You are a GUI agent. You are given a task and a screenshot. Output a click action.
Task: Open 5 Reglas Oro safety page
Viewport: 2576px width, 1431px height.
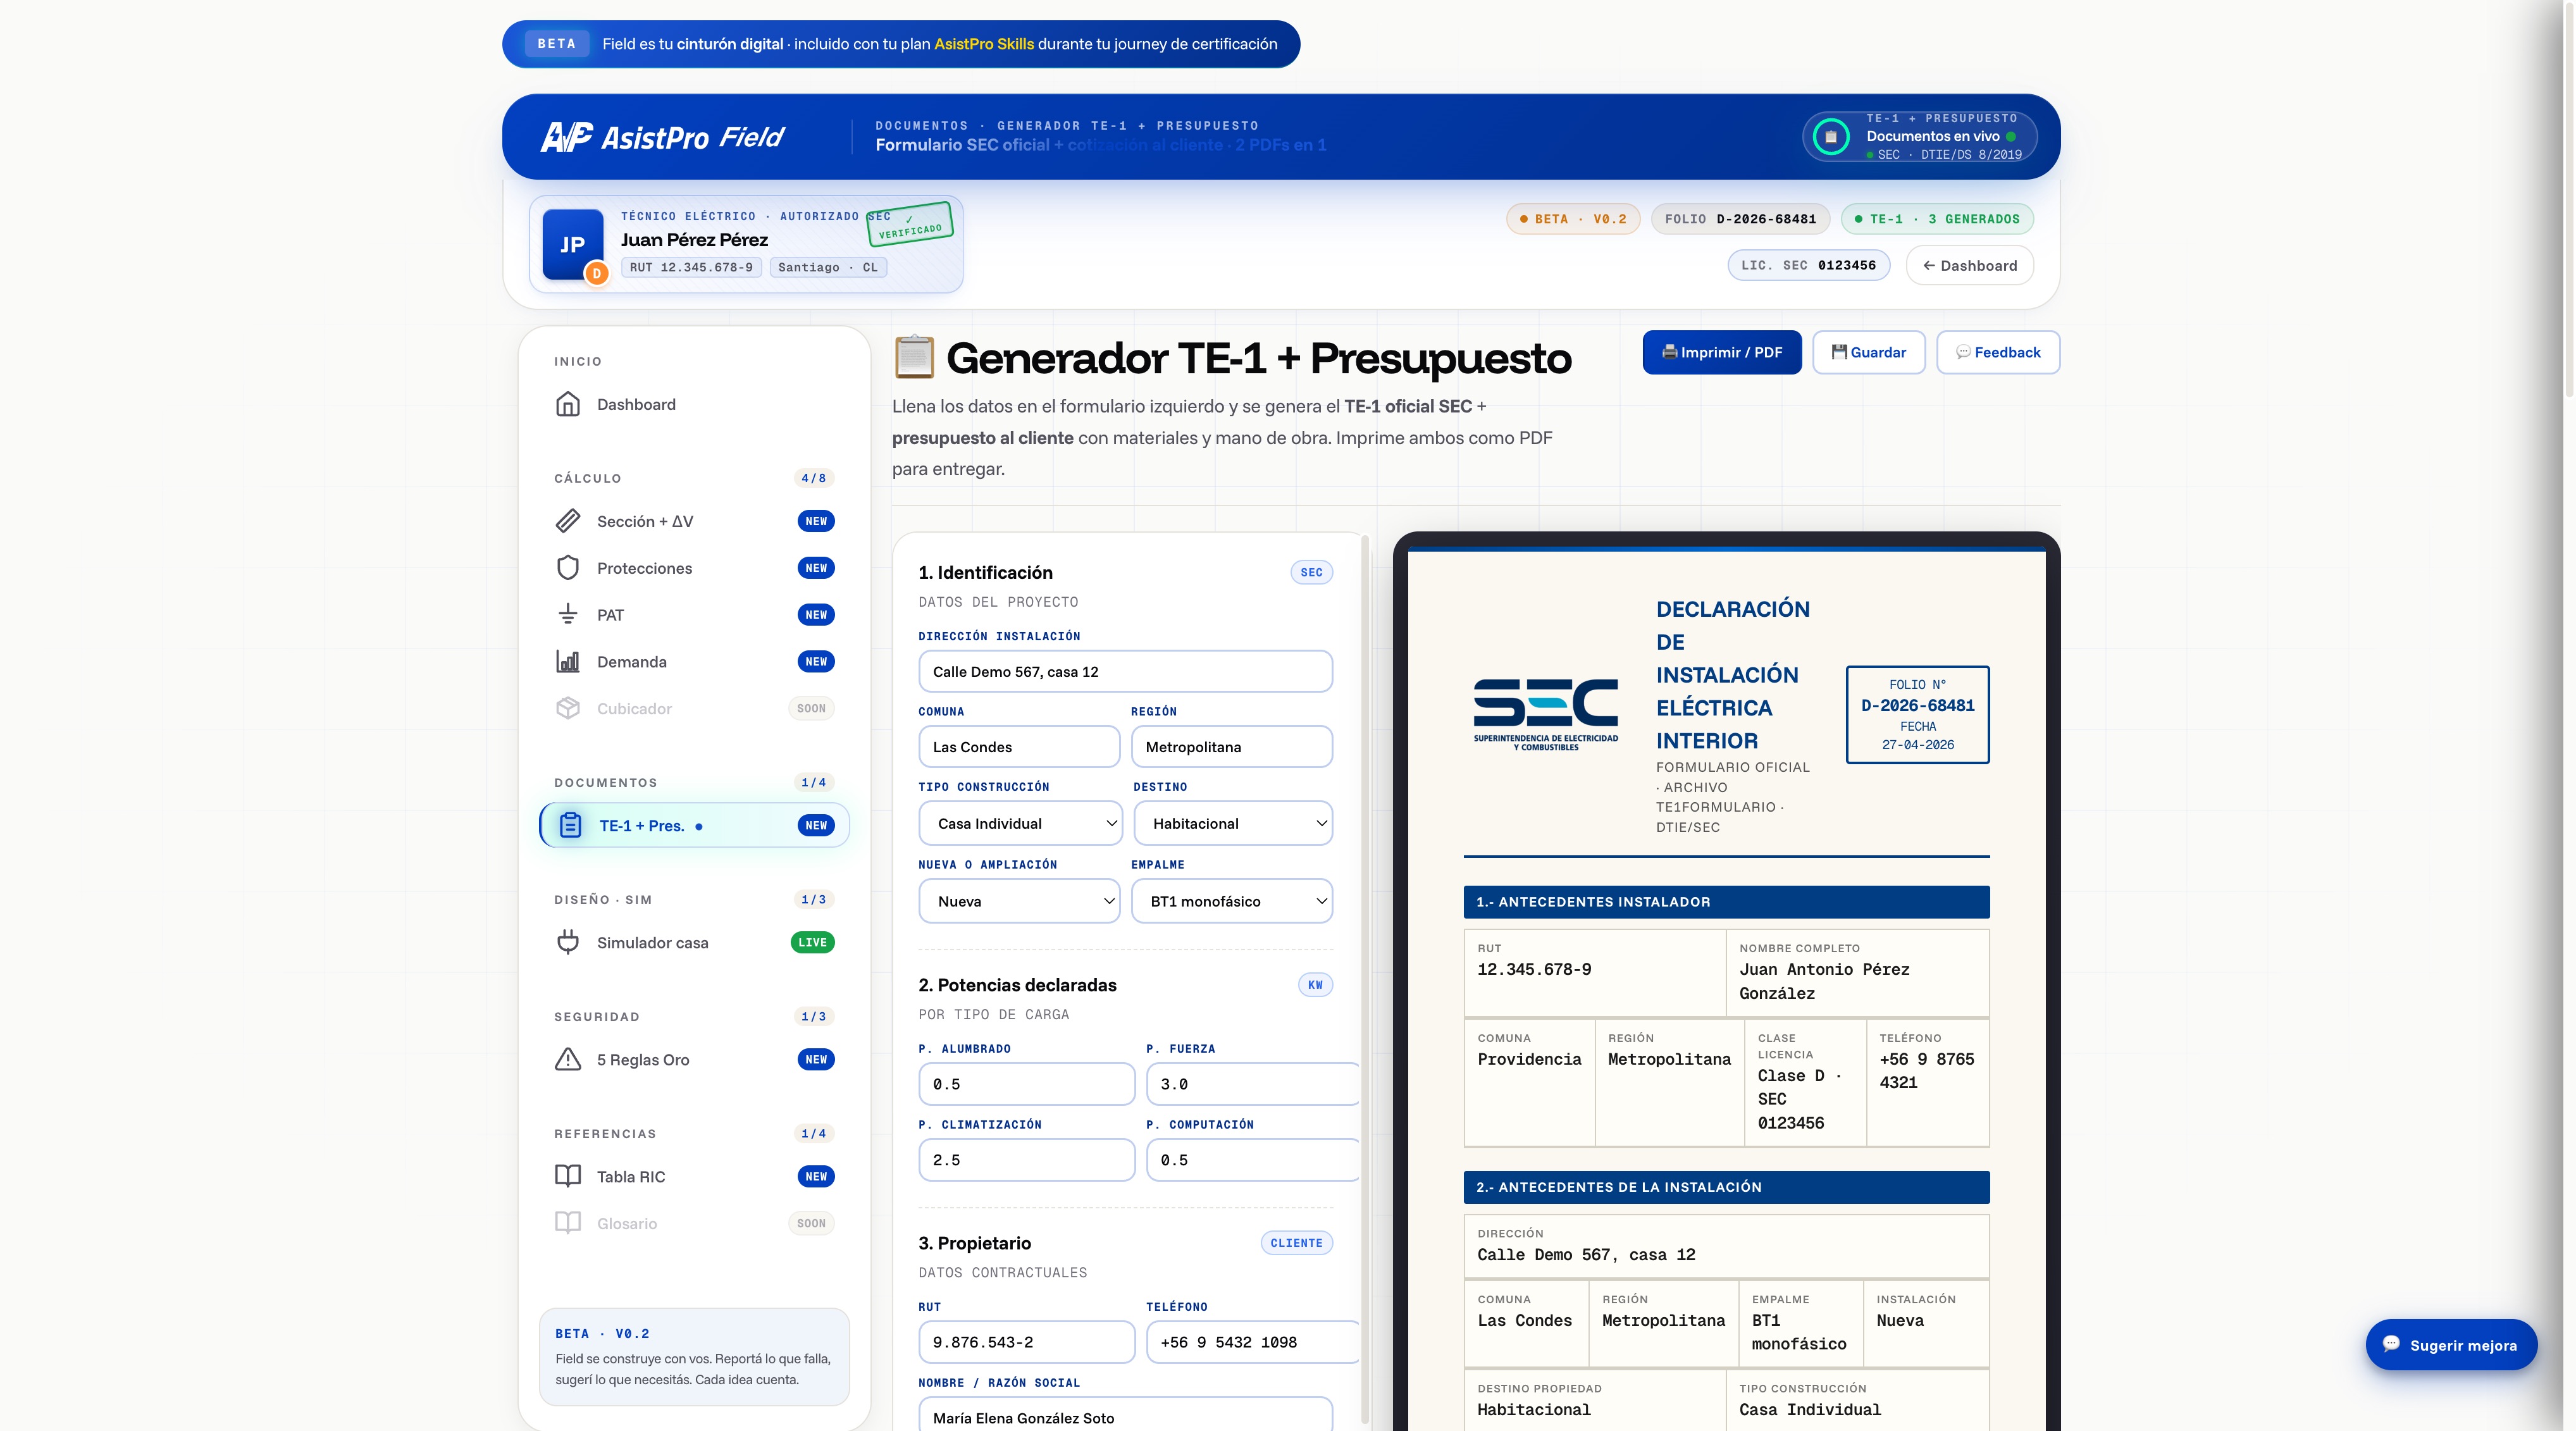coord(694,1059)
